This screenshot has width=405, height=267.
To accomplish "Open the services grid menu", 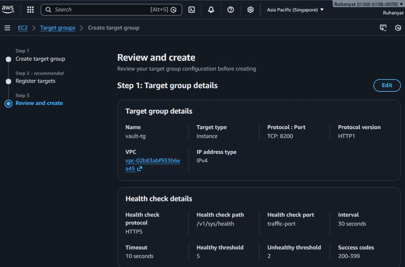I will (31, 10).
